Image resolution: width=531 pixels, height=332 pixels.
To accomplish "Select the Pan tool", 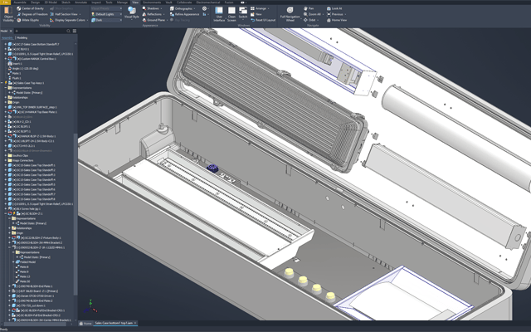I will pyautogui.click(x=309, y=8).
